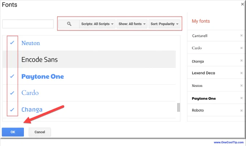This screenshot has width=246, height=146.
Task: Click Paytone One name in font list
Action: pos(43,77)
